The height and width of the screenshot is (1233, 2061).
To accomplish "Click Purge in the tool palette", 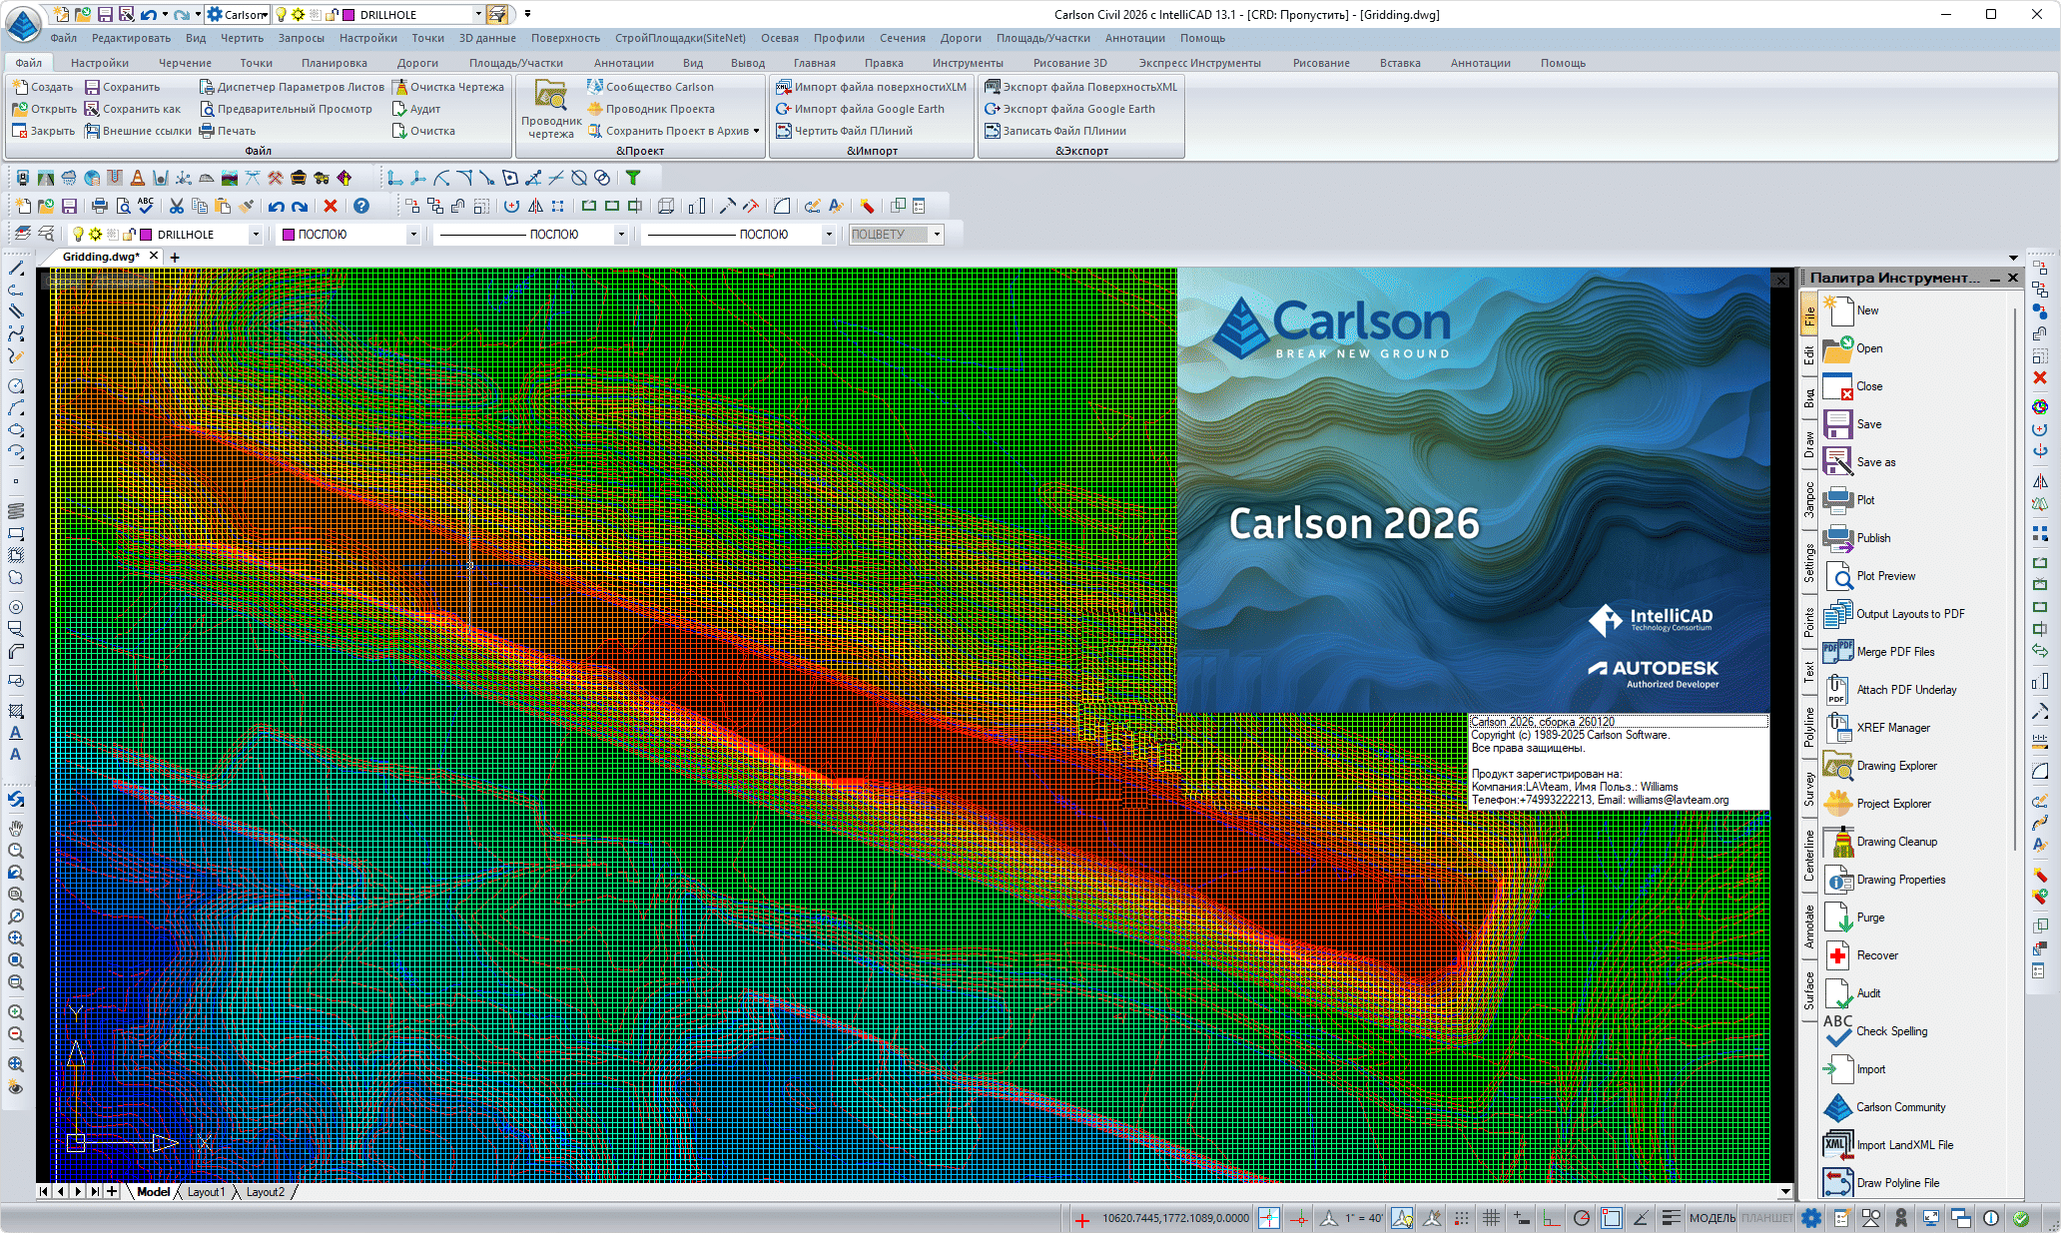I will pos(1854,918).
